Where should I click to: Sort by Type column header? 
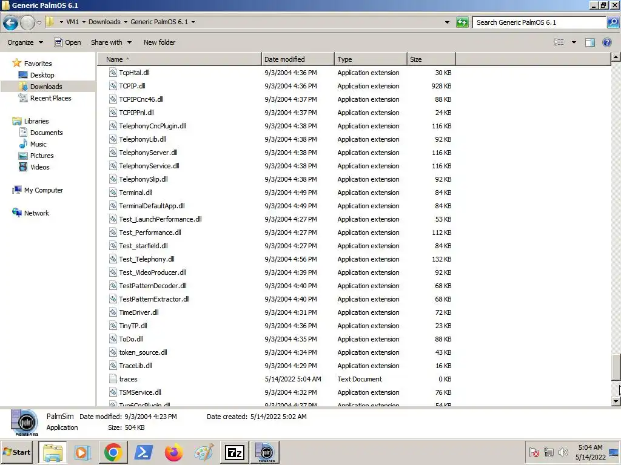tap(371, 59)
